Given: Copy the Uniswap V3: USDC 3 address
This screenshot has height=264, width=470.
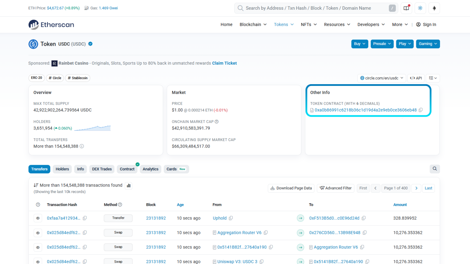Looking at the screenshot, I should pyautogui.click(x=261, y=261).
